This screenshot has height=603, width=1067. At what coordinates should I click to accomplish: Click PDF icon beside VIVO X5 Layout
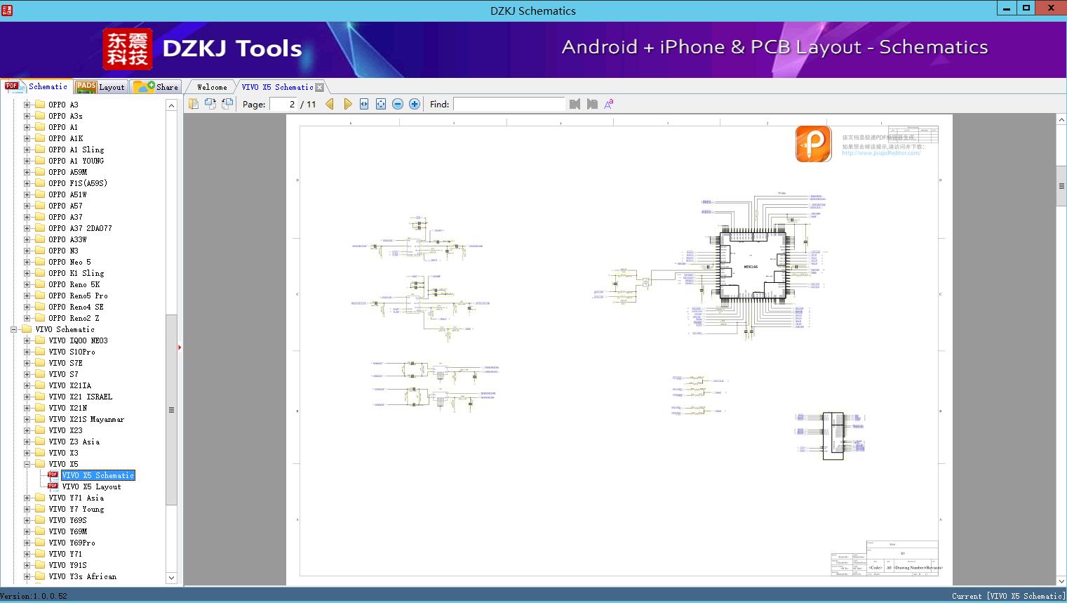point(53,486)
